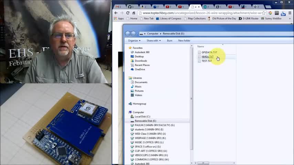
Task: Open PAULM FACULTY (G:) network drive
Action: (155, 125)
